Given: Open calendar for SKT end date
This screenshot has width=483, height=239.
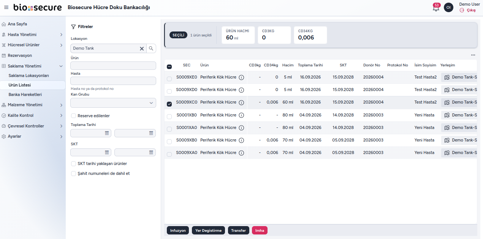Looking at the screenshot, I should (x=151, y=153).
